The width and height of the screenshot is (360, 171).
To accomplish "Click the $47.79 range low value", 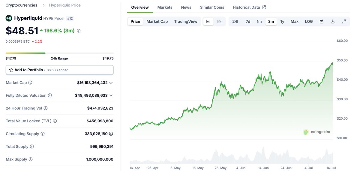I will (x=11, y=58).
